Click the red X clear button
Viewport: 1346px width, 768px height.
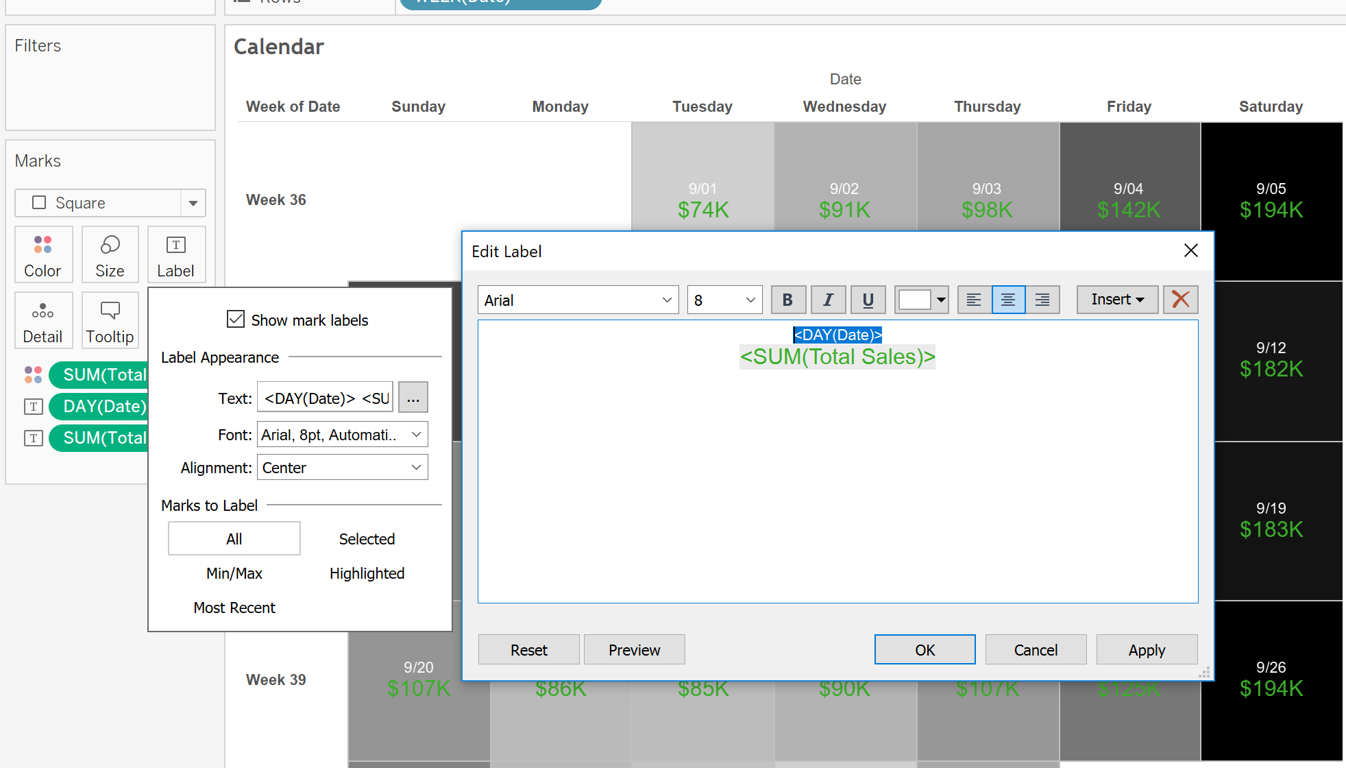pos(1180,300)
